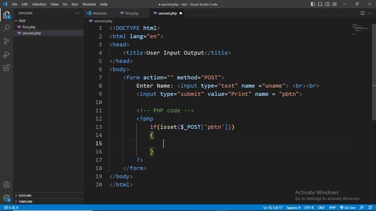Screen dimensions: 376x211
Task: Open the Go menu
Action: [65, 4]
